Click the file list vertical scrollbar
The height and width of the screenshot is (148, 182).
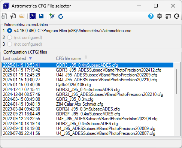coord(177,81)
